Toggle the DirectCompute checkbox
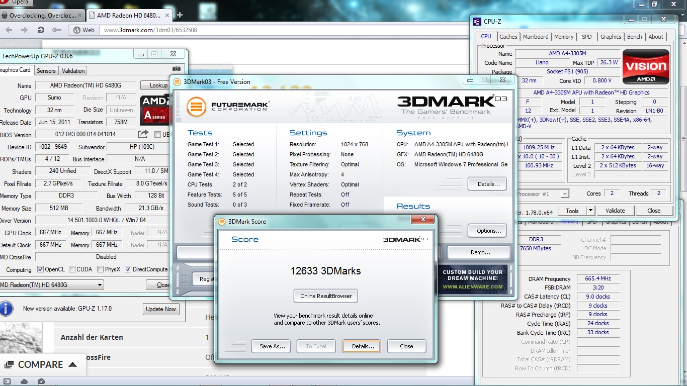 click(x=128, y=269)
